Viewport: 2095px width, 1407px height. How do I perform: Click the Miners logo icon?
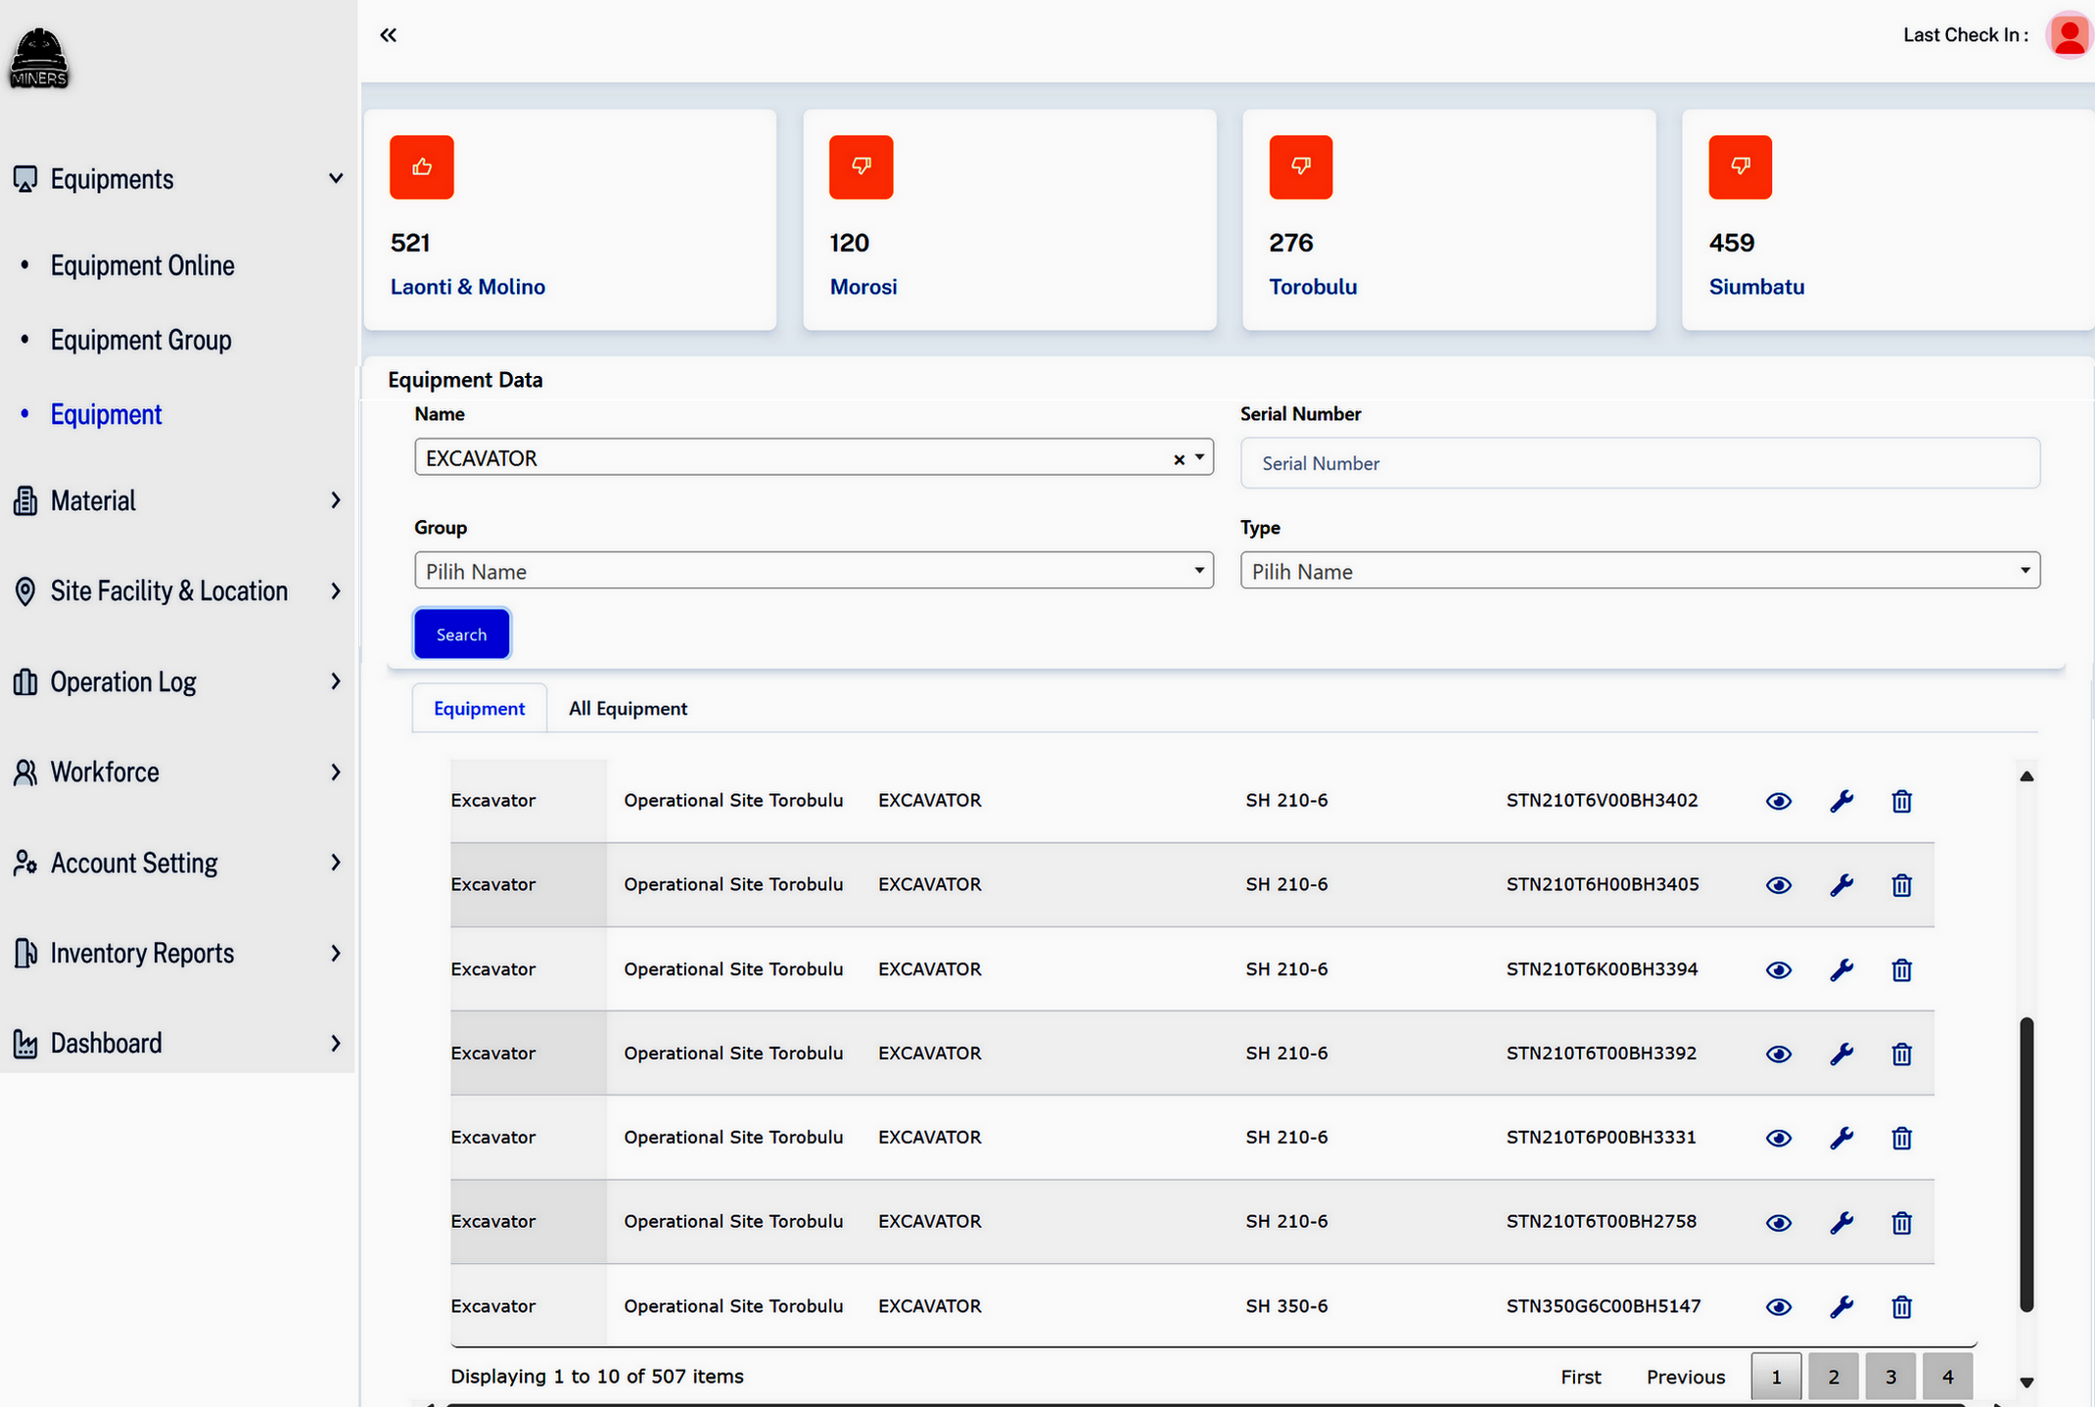coord(39,59)
